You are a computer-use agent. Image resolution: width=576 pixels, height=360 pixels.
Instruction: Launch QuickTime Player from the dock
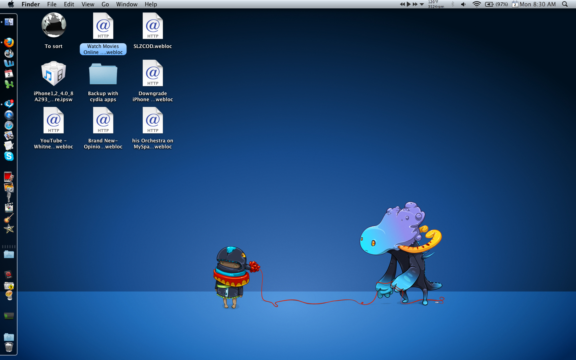(x=9, y=115)
